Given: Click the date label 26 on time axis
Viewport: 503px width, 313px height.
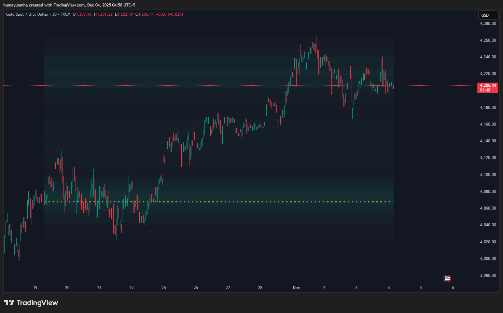Looking at the screenshot, I should click(196, 288).
